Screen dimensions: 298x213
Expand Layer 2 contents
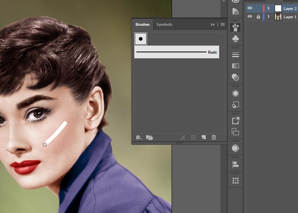tap(268, 8)
